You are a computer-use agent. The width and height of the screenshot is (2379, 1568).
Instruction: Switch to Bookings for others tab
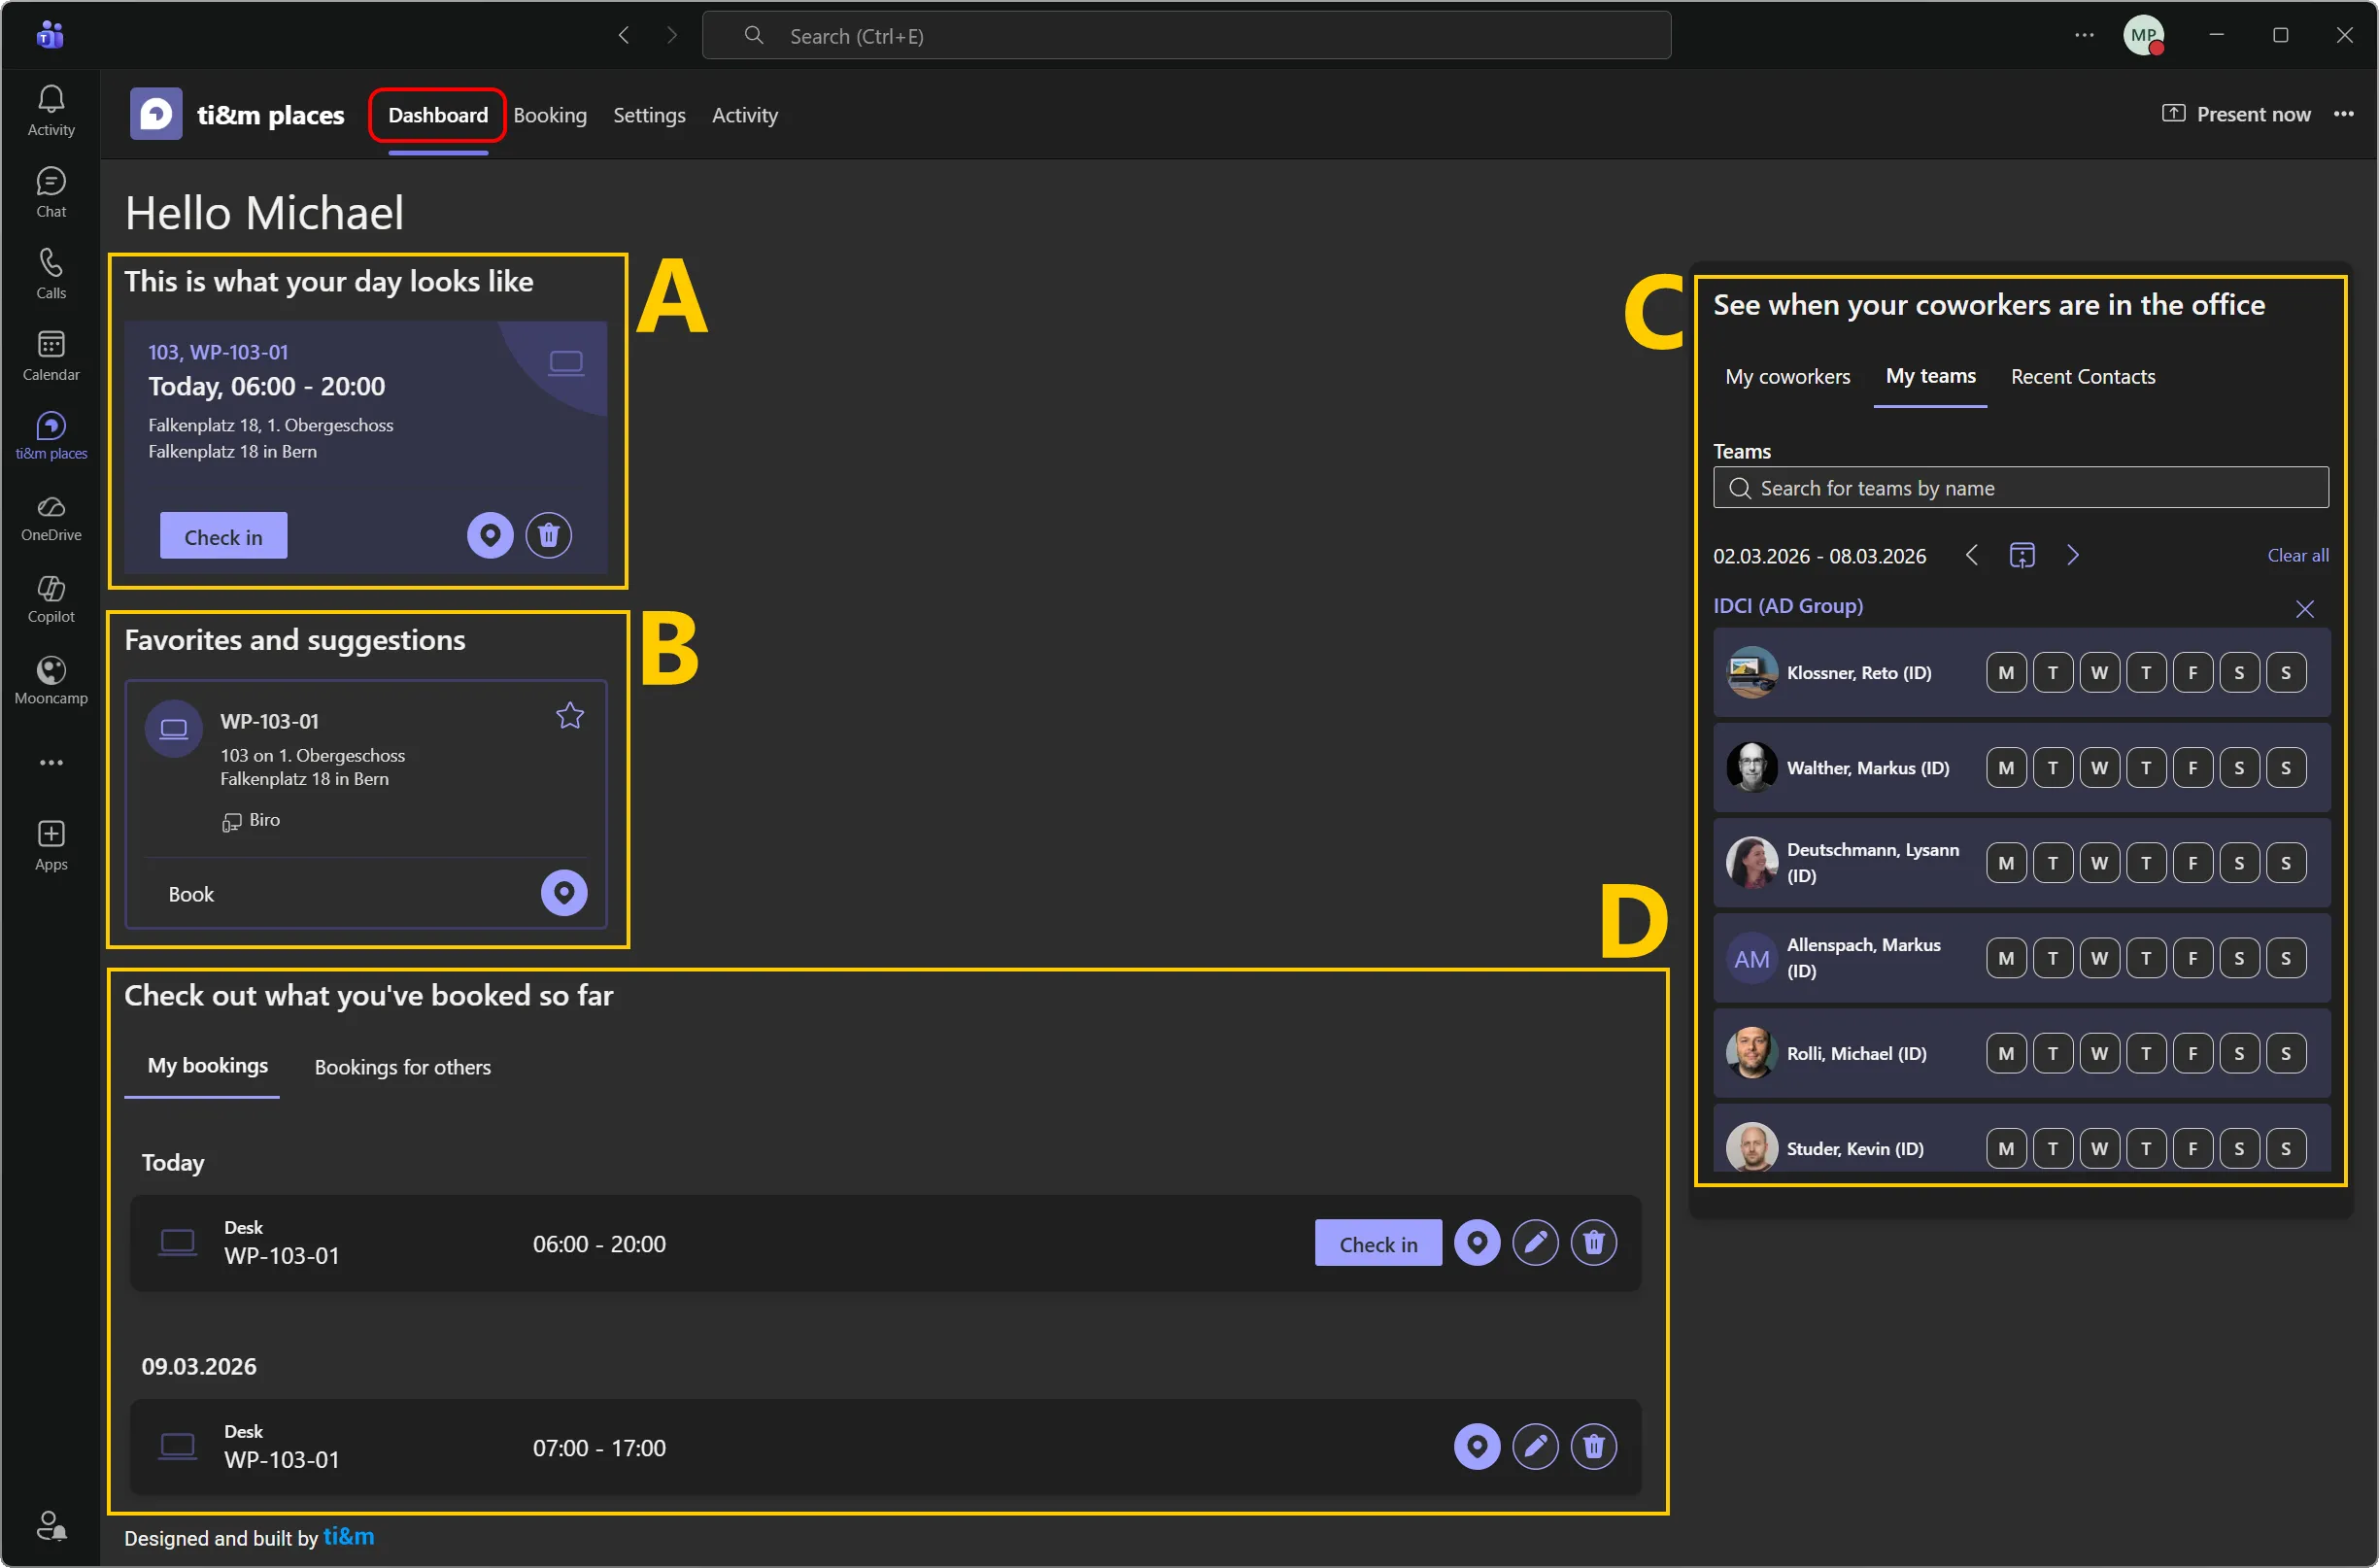point(402,1067)
